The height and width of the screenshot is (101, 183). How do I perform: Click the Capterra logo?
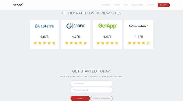coord(44,26)
